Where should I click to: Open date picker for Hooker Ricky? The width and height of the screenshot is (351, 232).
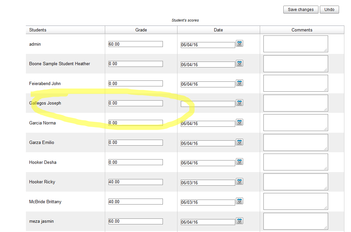point(240,181)
